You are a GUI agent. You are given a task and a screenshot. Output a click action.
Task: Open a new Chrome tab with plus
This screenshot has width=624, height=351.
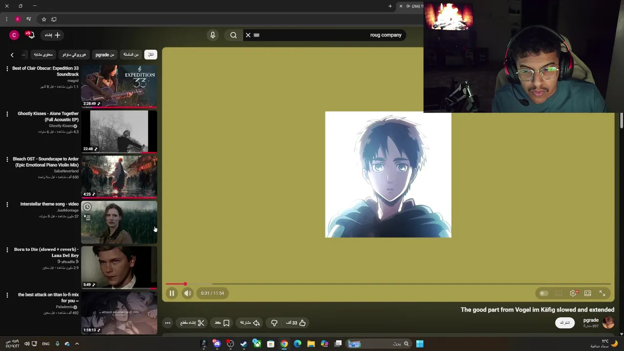(x=390, y=6)
